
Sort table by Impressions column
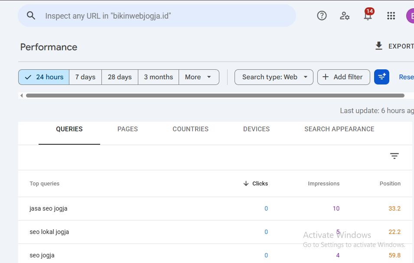(323, 183)
